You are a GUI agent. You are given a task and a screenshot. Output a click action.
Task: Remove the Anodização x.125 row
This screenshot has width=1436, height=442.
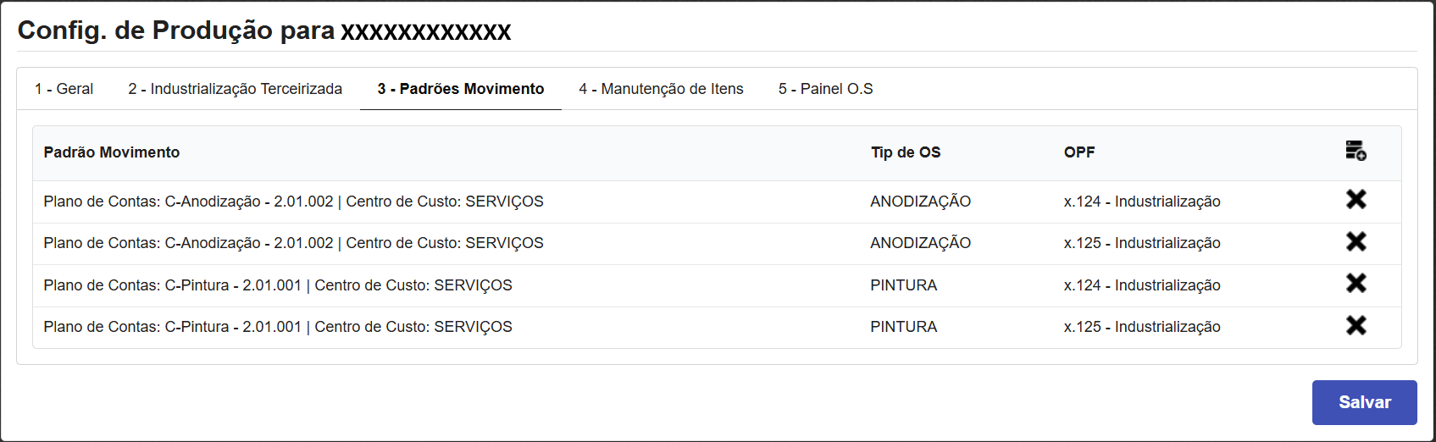pos(1356,242)
